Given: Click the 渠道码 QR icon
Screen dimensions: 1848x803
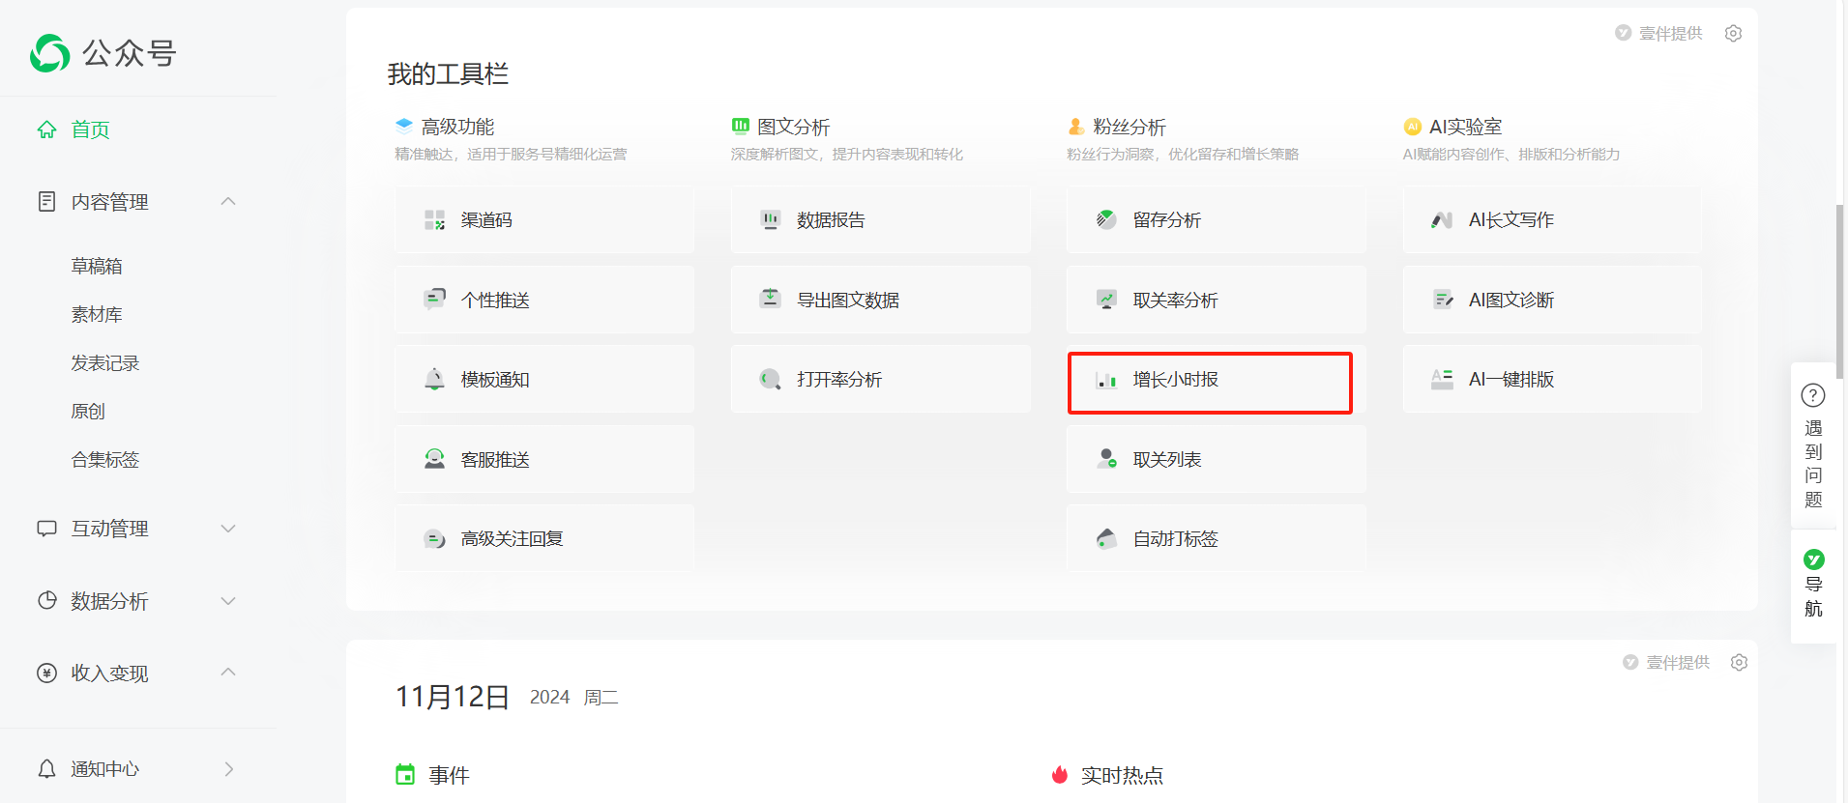Looking at the screenshot, I should pos(434,219).
